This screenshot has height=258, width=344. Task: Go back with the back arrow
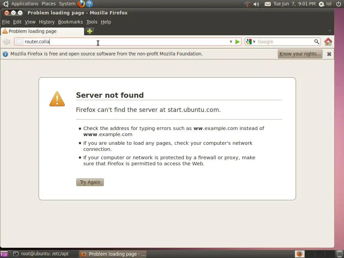(x=7, y=42)
